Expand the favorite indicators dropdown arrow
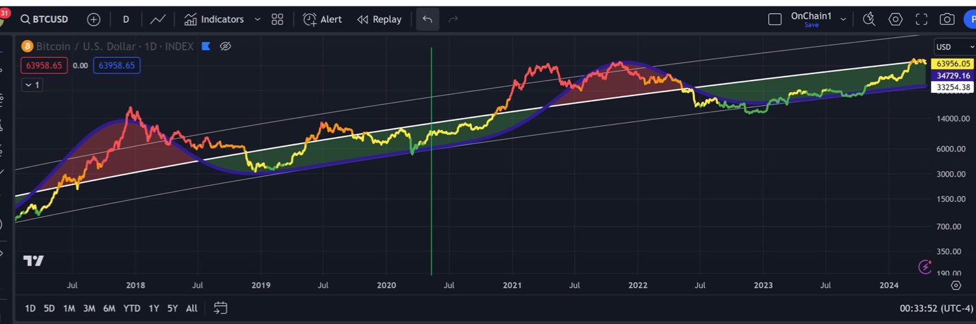Image resolution: width=976 pixels, height=324 pixels. tap(257, 19)
